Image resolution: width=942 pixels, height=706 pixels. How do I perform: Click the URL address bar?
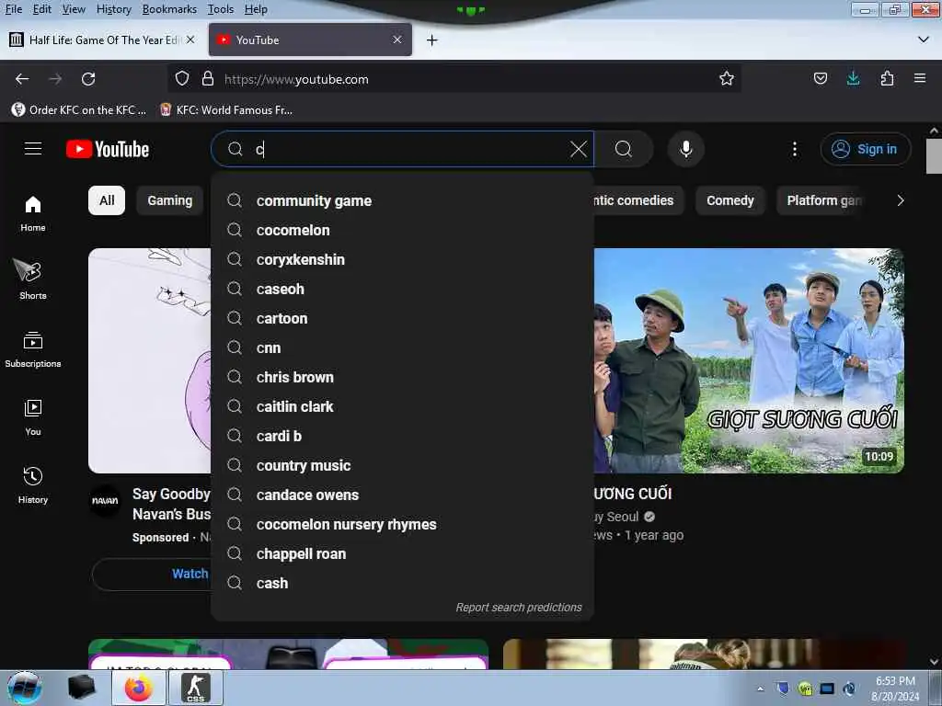pyautogui.click(x=456, y=79)
